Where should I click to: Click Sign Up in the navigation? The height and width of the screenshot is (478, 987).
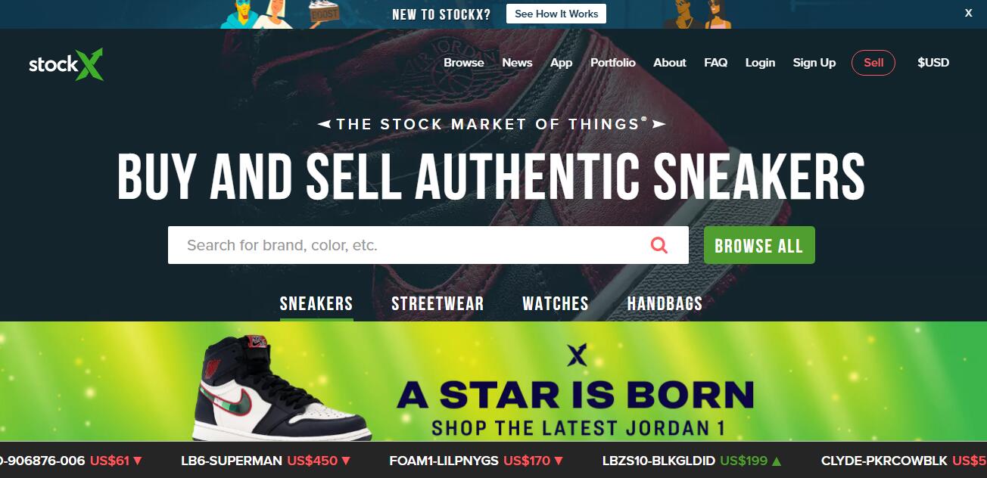click(814, 63)
